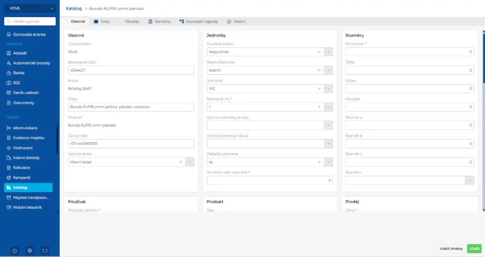The height and width of the screenshot is (257, 485).
Task: Click the Katalogové číslo input field
Action: 131,70
